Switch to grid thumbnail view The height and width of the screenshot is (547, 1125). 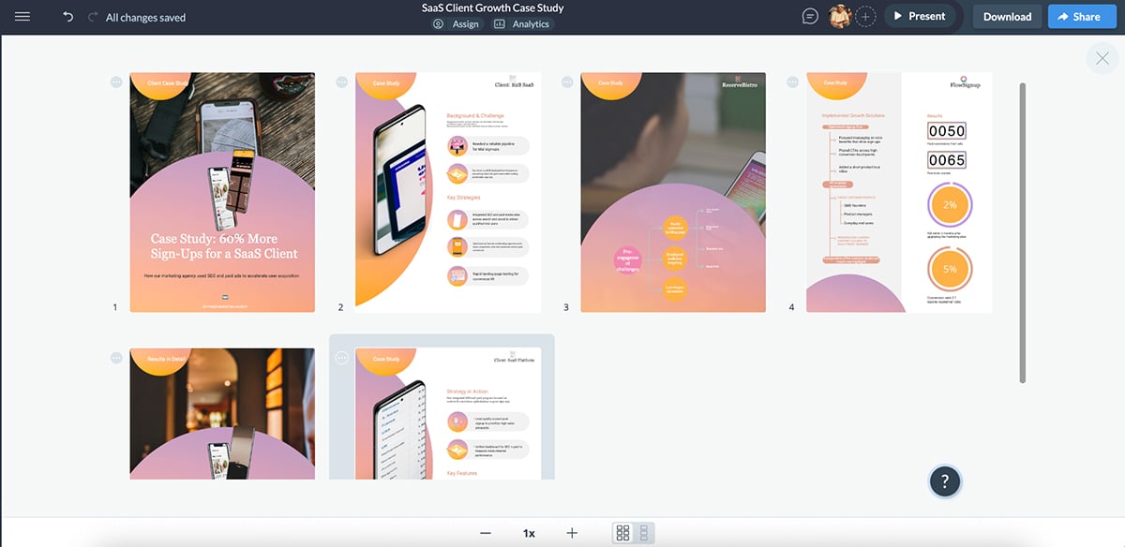tap(624, 532)
